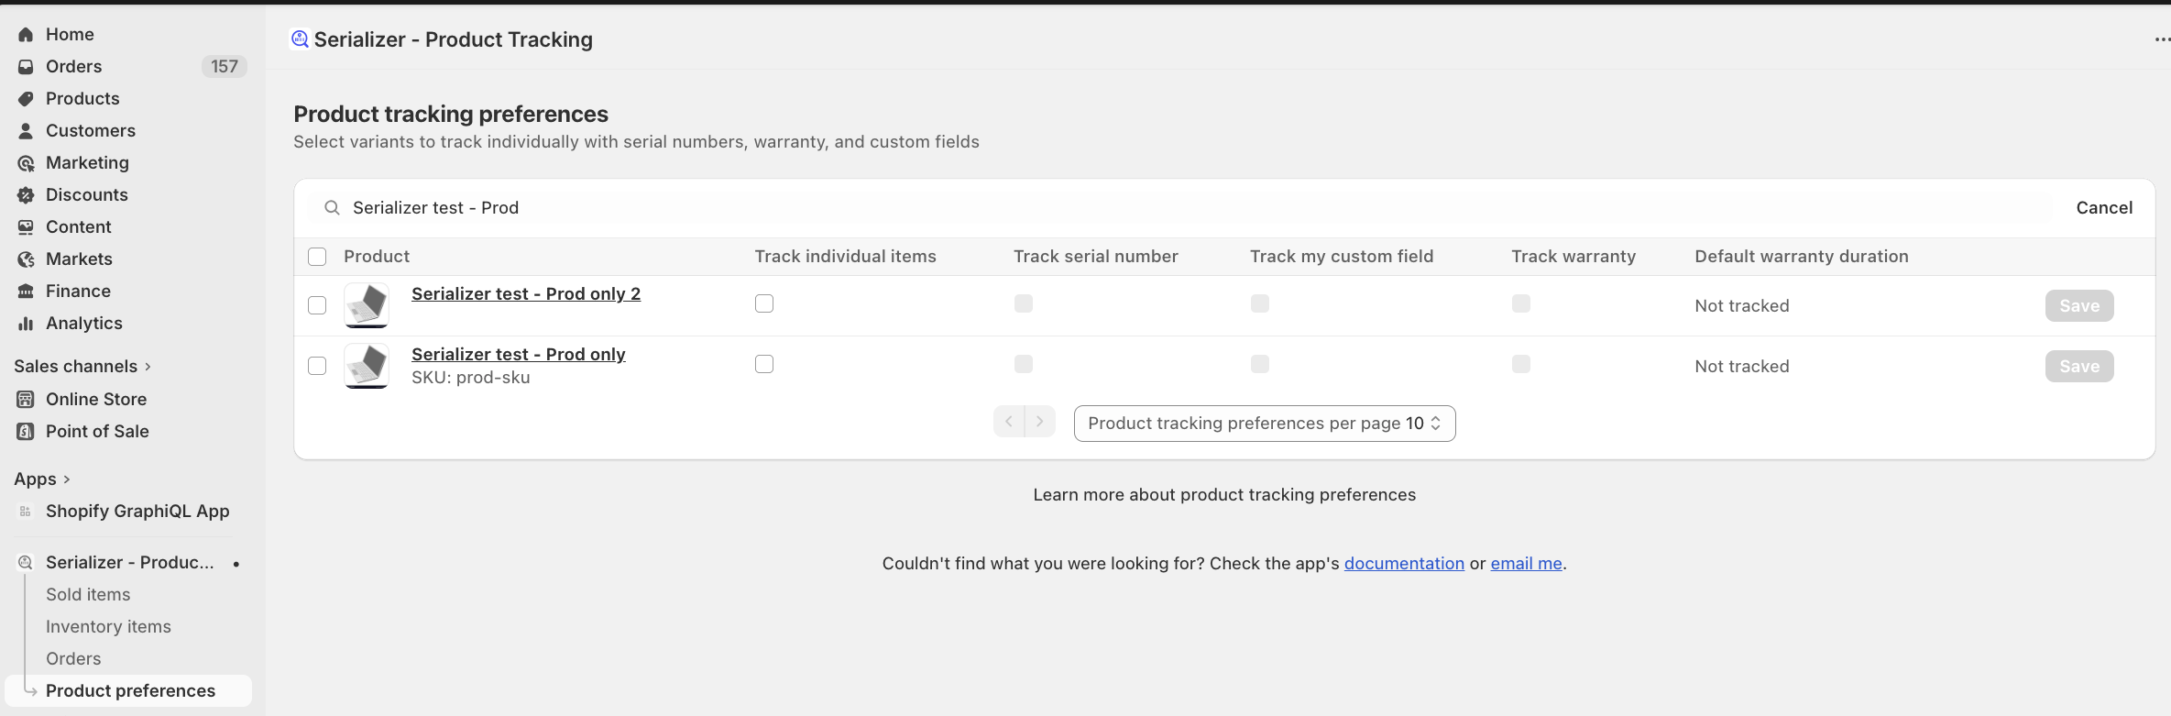Open Sold items submenu
The height and width of the screenshot is (716, 2171).
tap(88, 595)
